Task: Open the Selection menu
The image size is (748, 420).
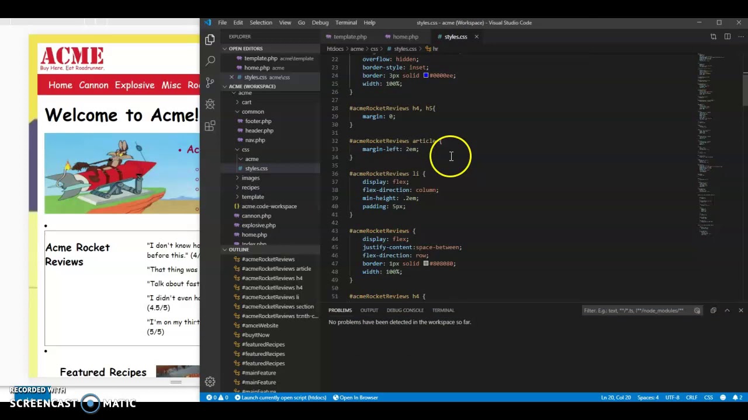Action: point(261,23)
